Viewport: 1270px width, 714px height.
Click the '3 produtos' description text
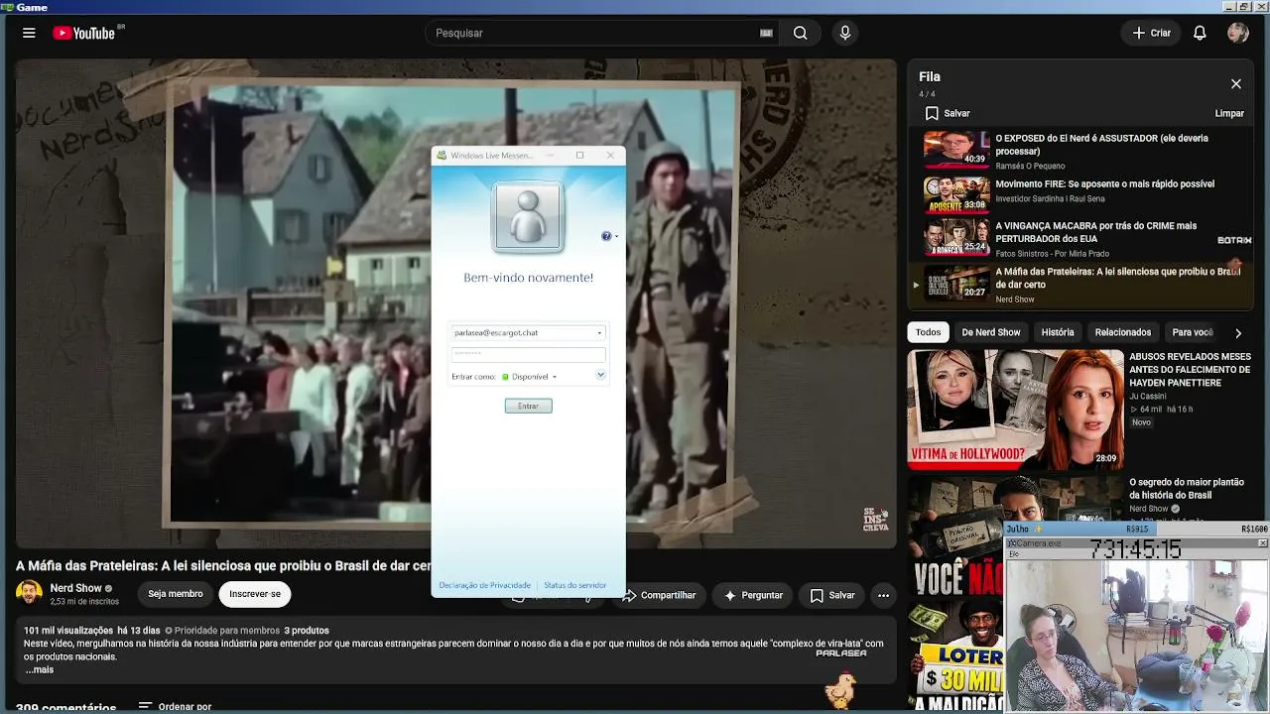click(x=307, y=631)
